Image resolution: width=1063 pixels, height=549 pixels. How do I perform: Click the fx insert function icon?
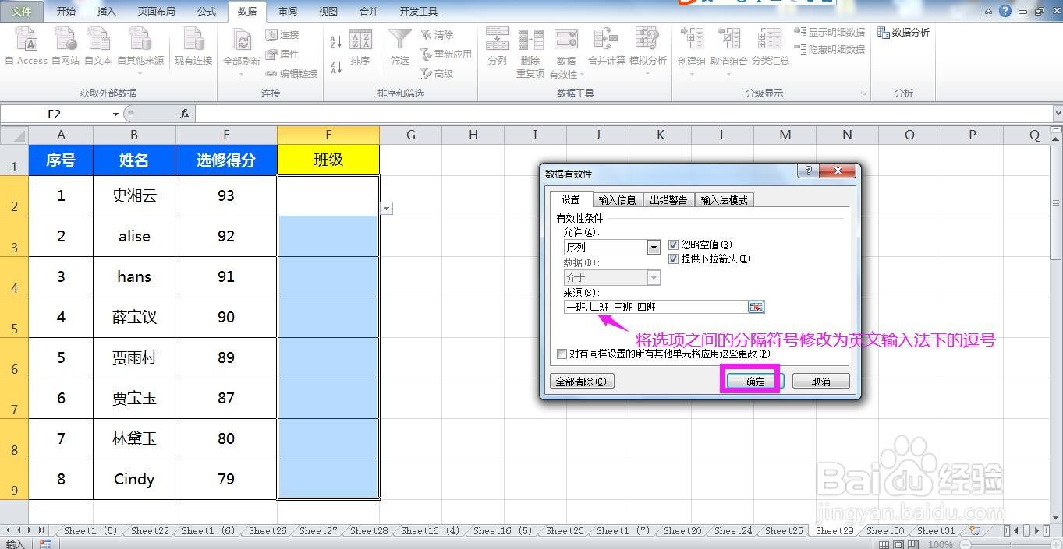point(185,114)
